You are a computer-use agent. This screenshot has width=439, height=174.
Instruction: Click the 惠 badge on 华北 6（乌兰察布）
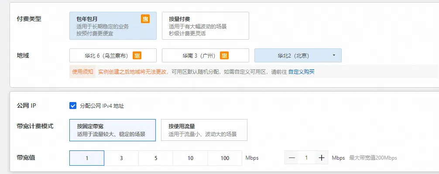pyautogui.click(x=137, y=55)
